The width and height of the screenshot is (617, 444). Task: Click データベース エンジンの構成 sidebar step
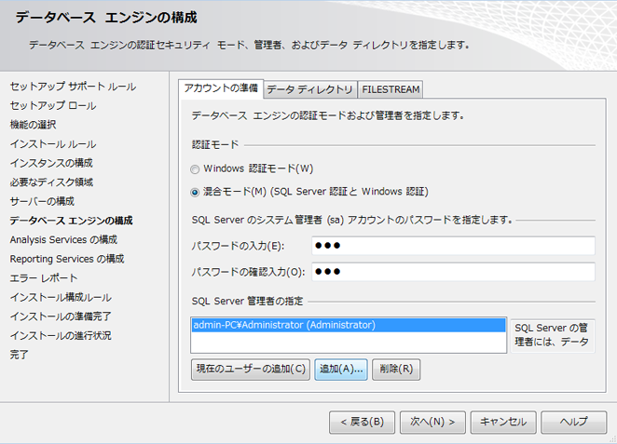tap(71, 221)
